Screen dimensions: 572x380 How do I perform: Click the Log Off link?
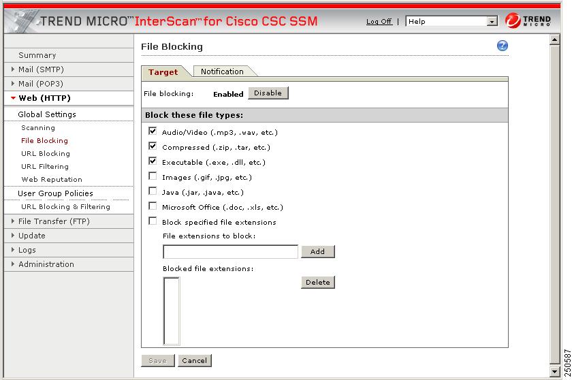click(379, 22)
